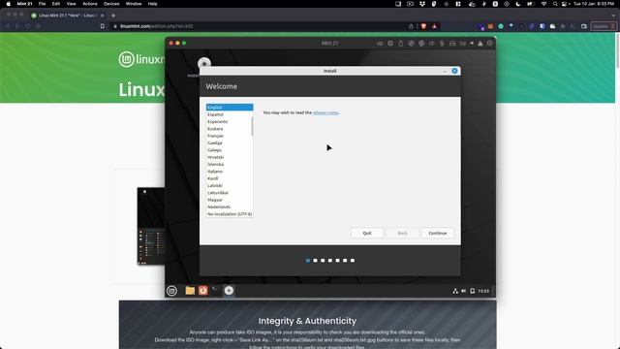Viewport: 620px width, 349px height.
Task: Open the View menu in macOS menu bar
Action: pyautogui.click(x=71, y=4)
